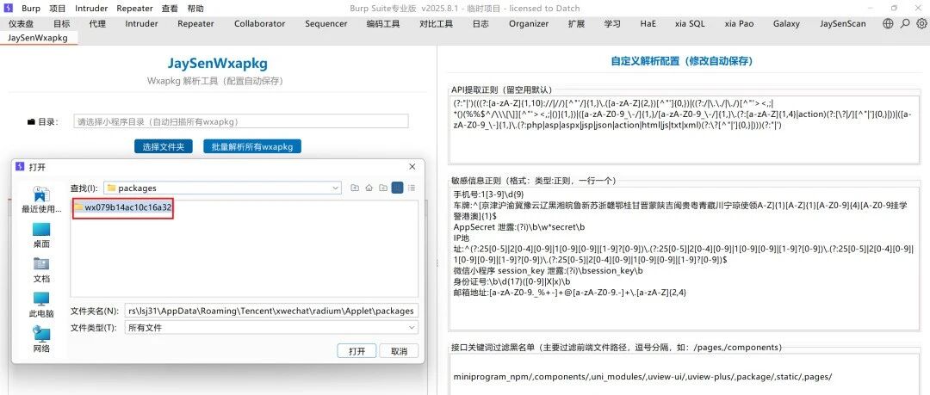Viewport: 930px width, 395px height.
Task: Switch to 日志 tab
Action: point(480,24)
